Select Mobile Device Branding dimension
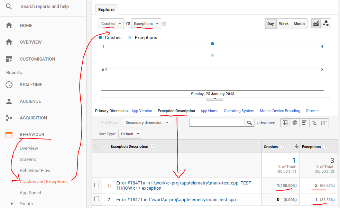The width and height of the screenshot is (340, 208). tap(280, 111)
